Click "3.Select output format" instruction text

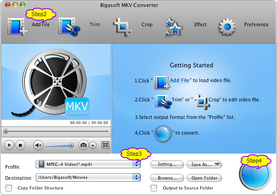click(185, 118)
